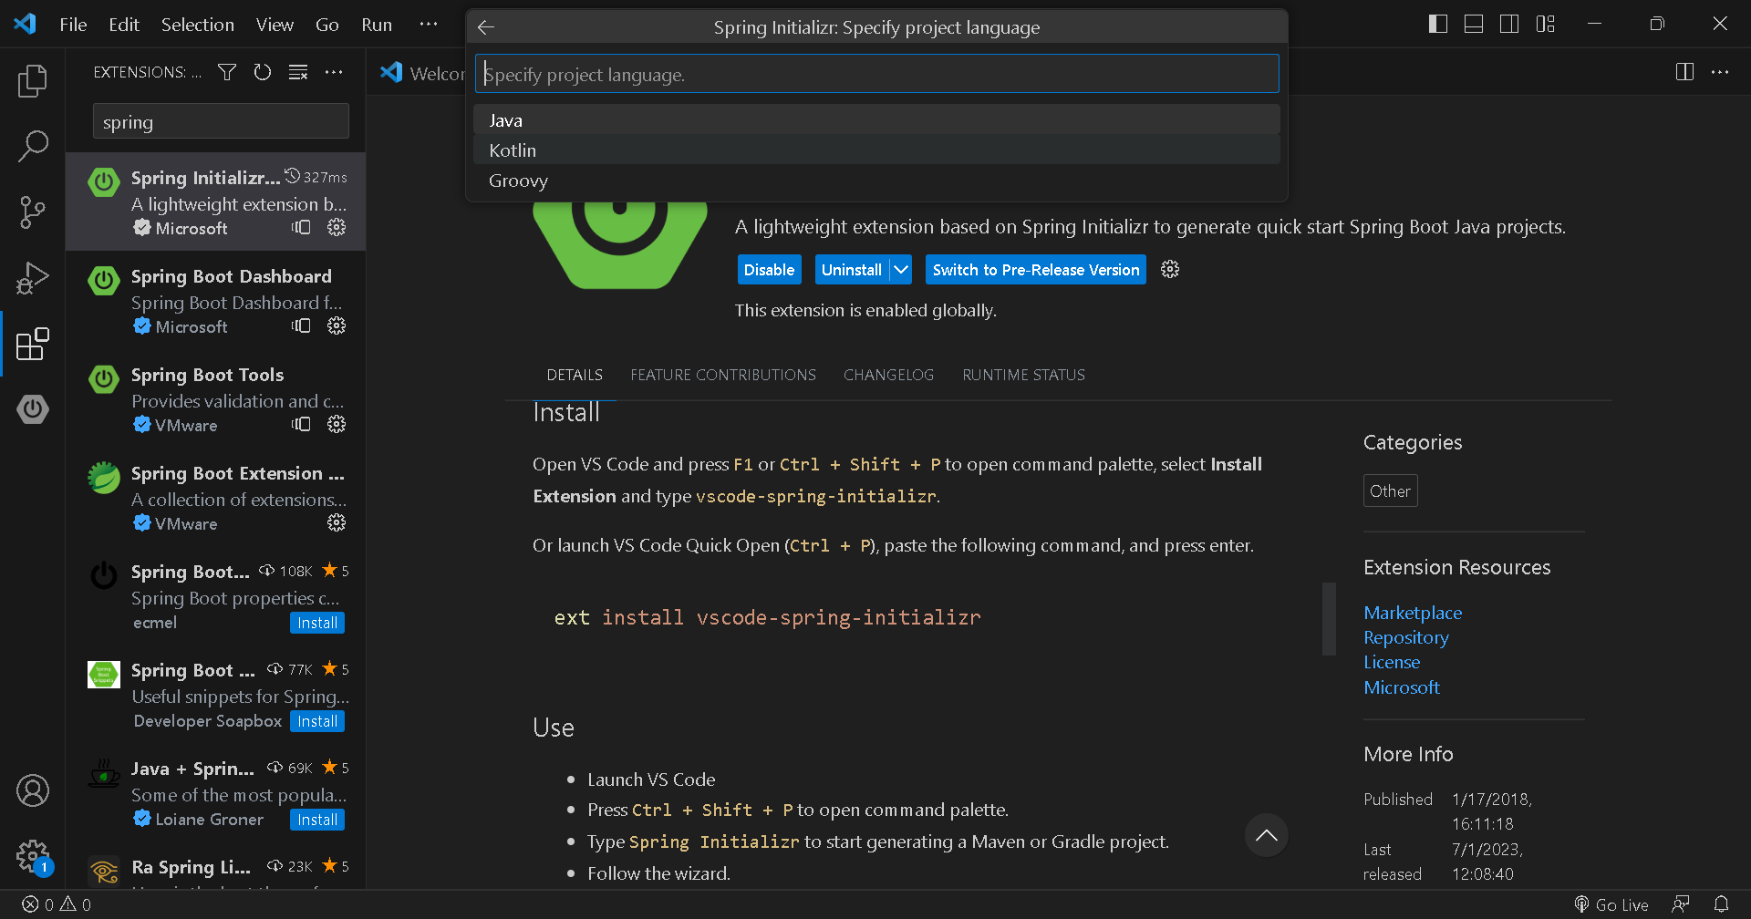Jump to top with the up-arrow button
Image resolution: width=1751 pixels, height=919 pixels.
tap(1267, 835)
